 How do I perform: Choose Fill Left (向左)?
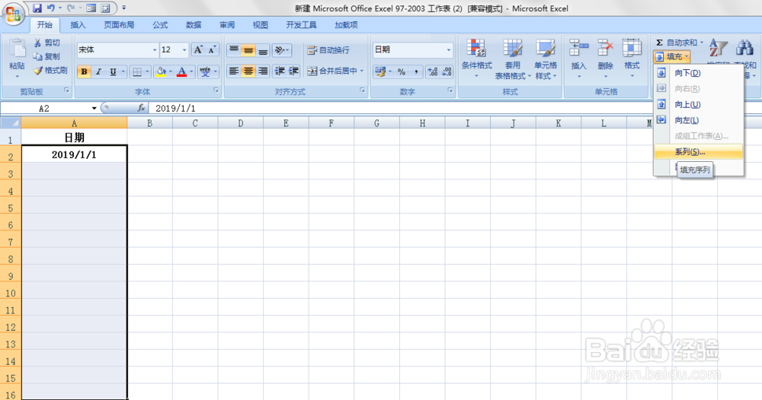[698, 120]
